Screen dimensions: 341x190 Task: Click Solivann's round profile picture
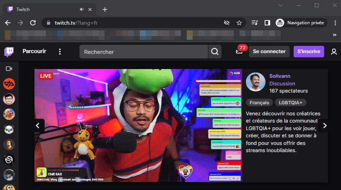[255, 82]
